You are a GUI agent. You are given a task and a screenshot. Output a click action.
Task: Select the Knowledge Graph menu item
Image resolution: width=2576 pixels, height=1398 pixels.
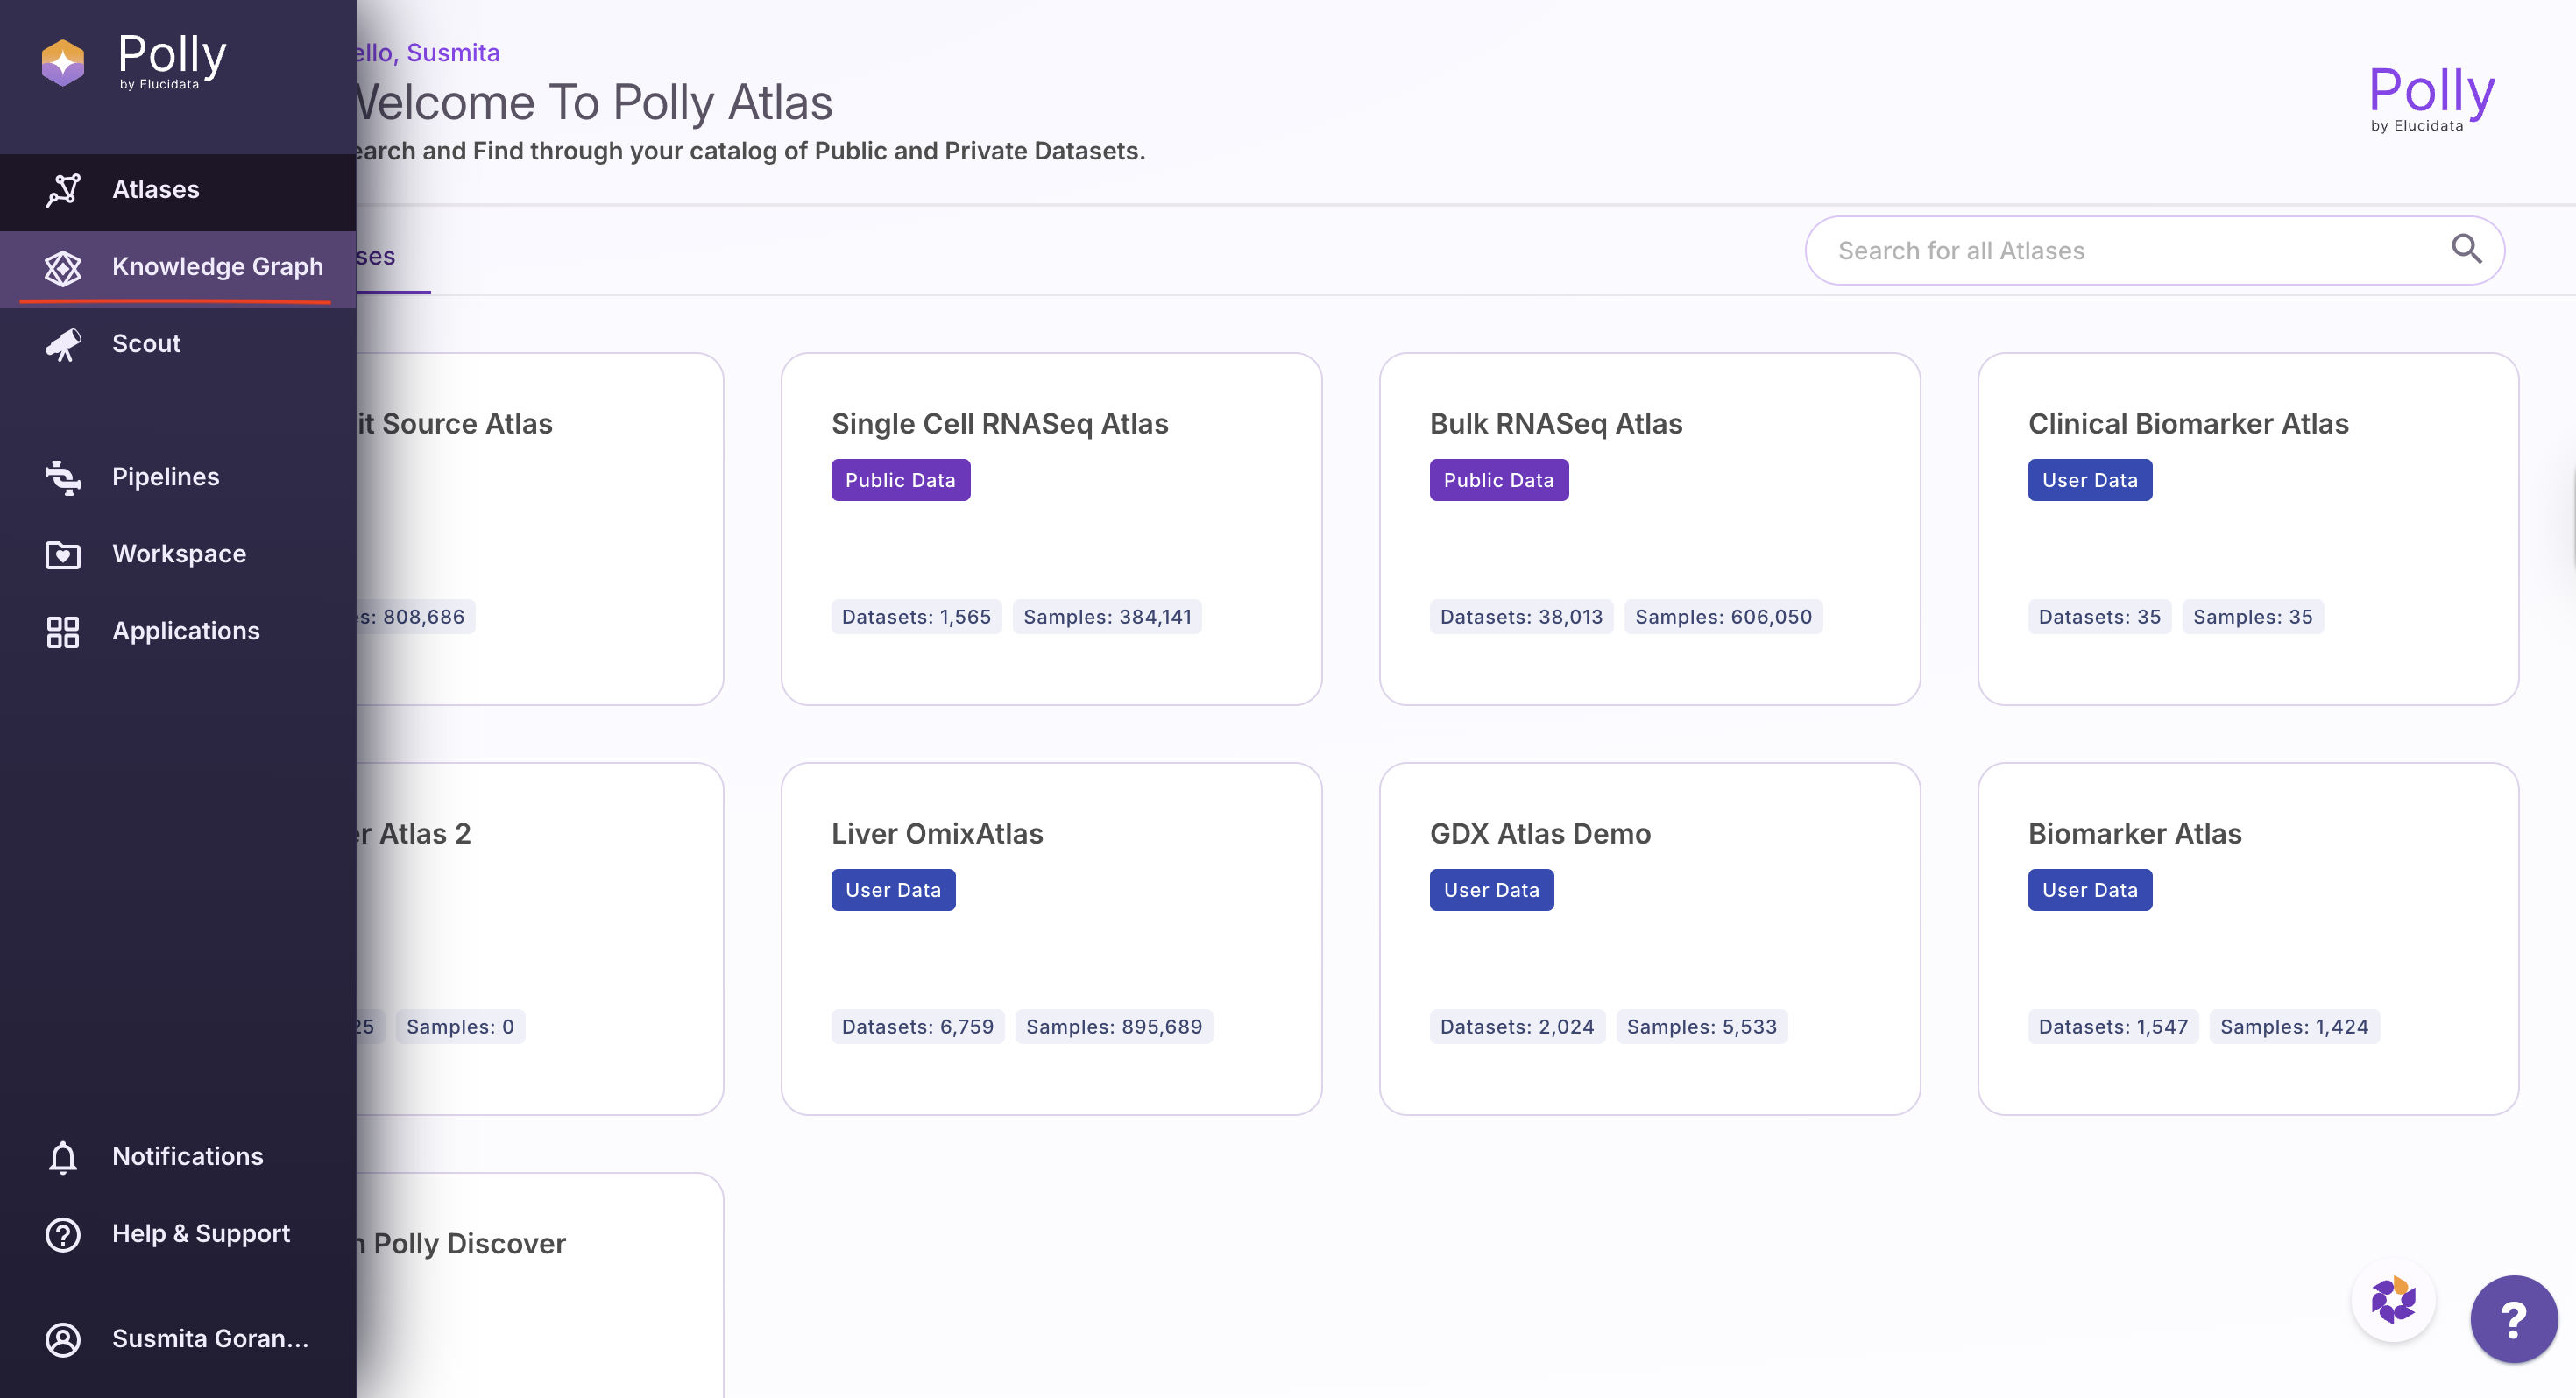click(217, 267)
